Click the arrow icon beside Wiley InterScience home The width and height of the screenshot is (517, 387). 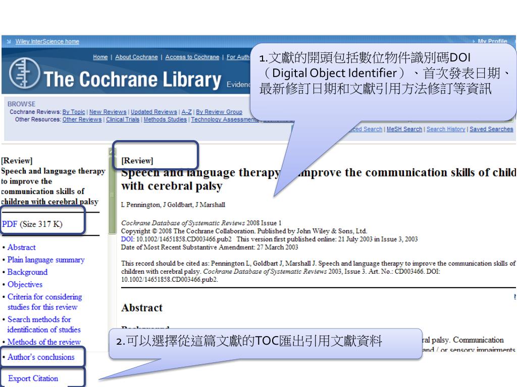9,41
